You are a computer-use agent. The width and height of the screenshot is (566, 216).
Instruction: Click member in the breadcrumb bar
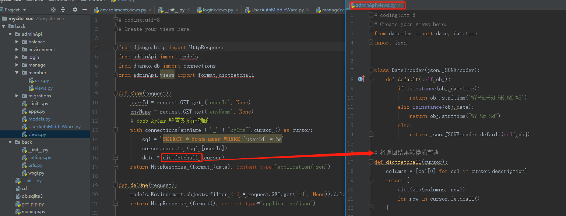94,1
